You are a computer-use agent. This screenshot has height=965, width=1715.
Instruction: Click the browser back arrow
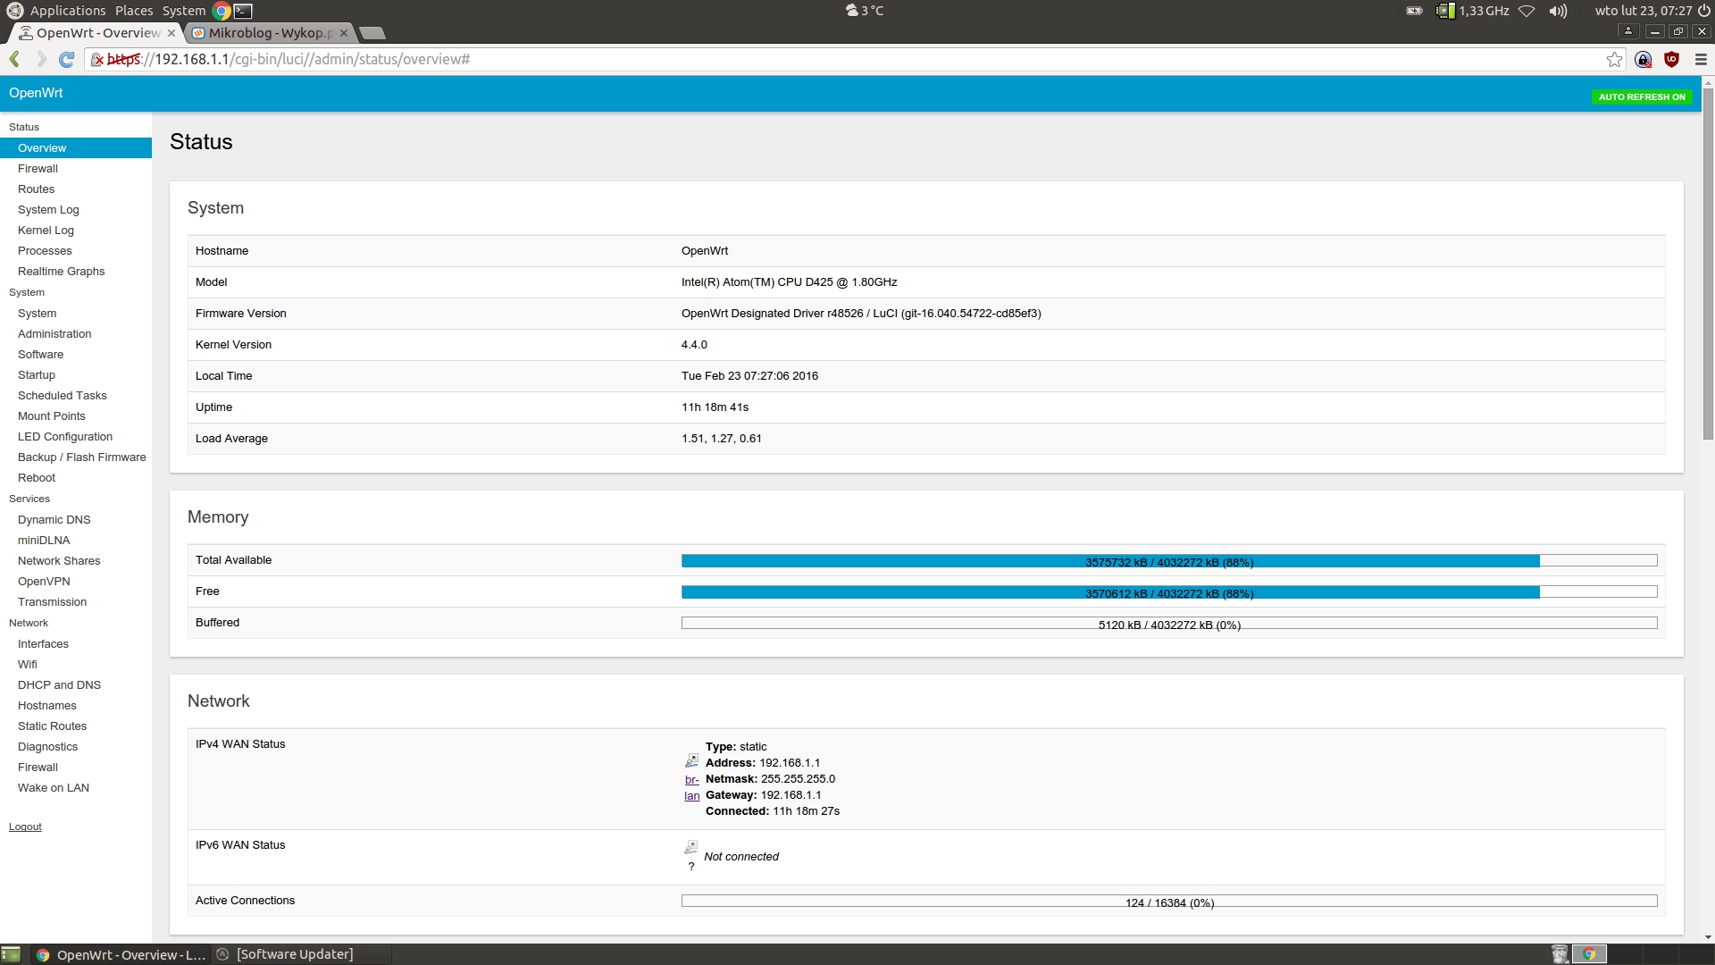click(x=15, y=59)
